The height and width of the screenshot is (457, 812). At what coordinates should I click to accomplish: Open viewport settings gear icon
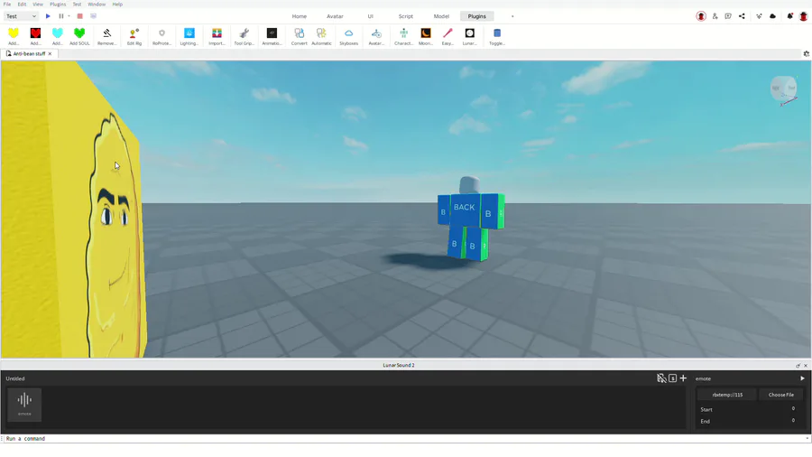click(x=807, y=53)
